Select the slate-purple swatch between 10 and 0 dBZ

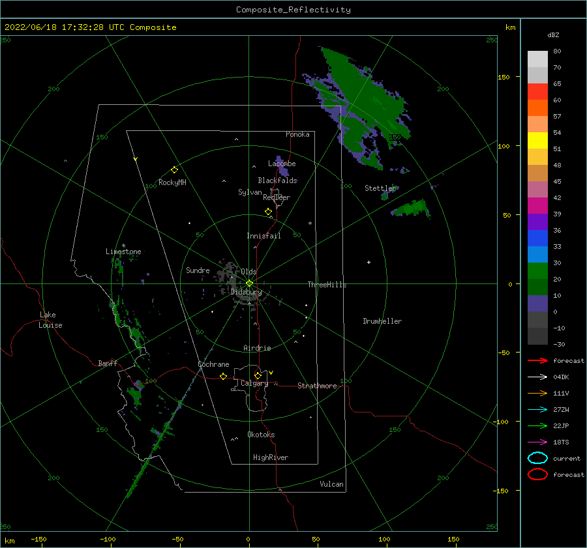point(537,304)
